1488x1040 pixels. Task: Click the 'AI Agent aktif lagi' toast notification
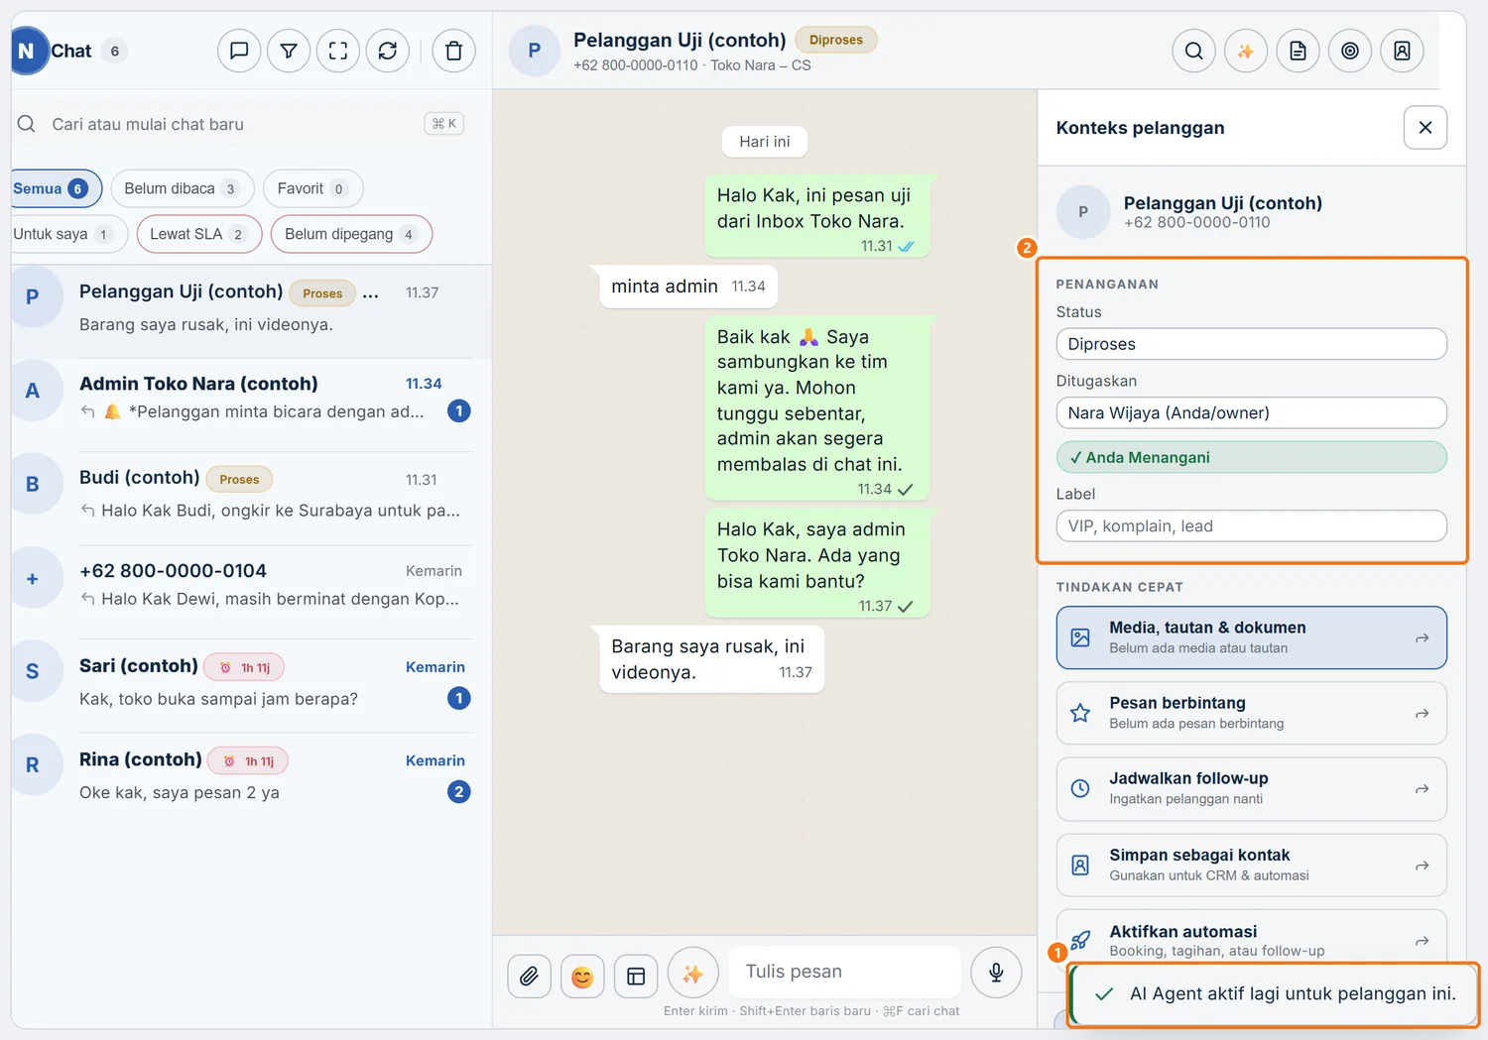coord(1274,993)
